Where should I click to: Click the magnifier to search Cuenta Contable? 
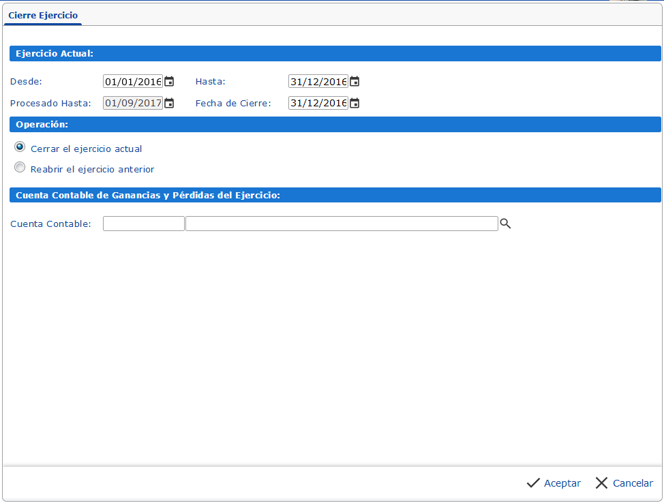(x=505, y=224)
